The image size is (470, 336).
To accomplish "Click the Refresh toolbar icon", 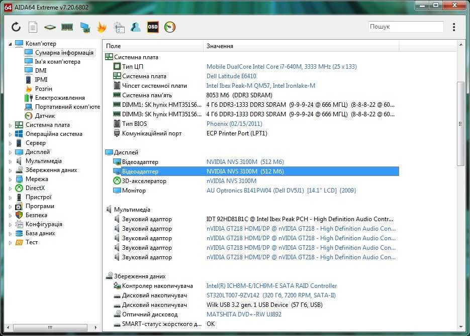I will click(x=16, y=27).
